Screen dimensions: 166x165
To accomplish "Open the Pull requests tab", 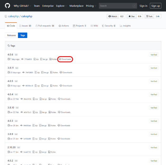I will pyautogui.click(x=45, y=26).
